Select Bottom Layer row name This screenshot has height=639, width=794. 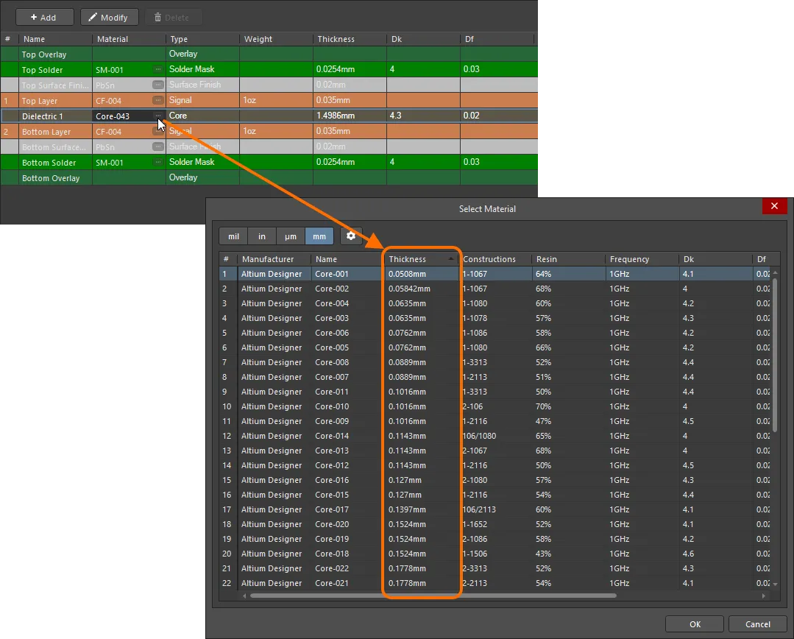coord(46,132)
